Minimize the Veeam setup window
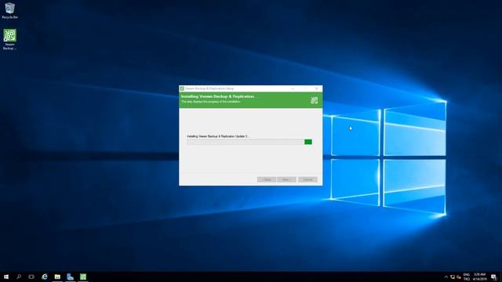Screen dimensions: 502x282 pyautogui.click(x=293, y=89)
